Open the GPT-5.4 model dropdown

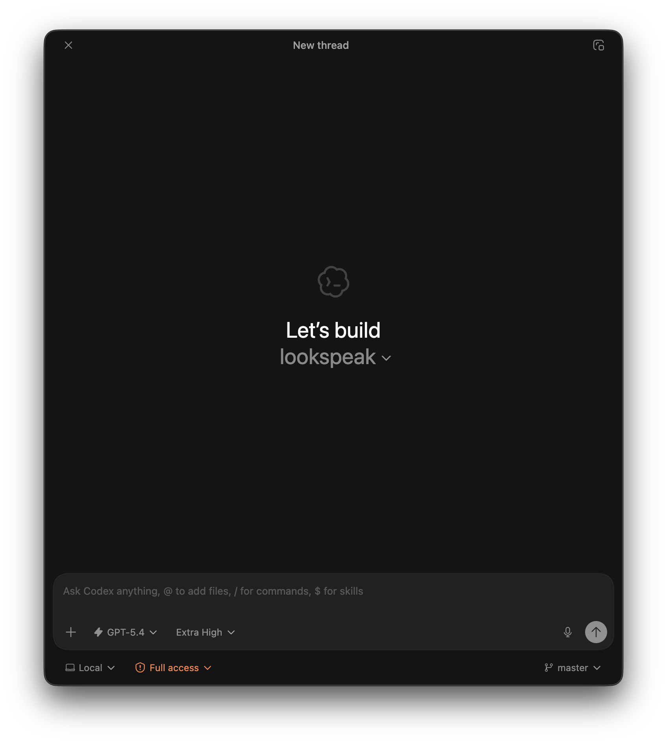click(126, 632)
